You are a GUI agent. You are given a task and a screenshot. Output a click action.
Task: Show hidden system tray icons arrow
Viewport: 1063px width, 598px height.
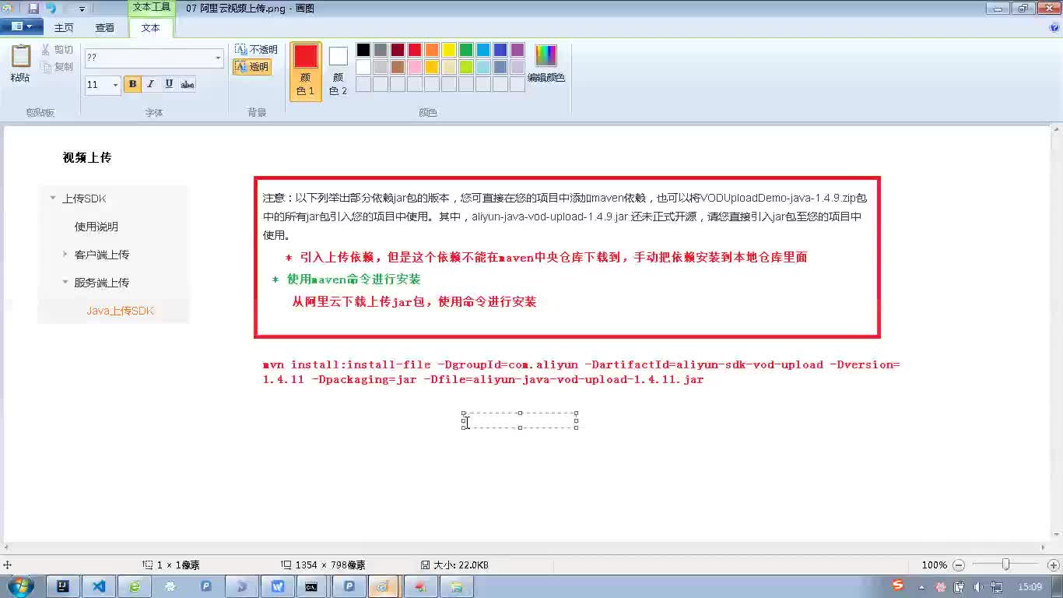(x=922, y=587)
